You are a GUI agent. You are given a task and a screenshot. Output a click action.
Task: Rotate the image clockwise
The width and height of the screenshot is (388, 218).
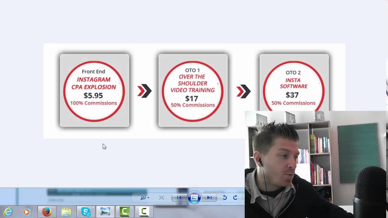click(x=235, y=197)
